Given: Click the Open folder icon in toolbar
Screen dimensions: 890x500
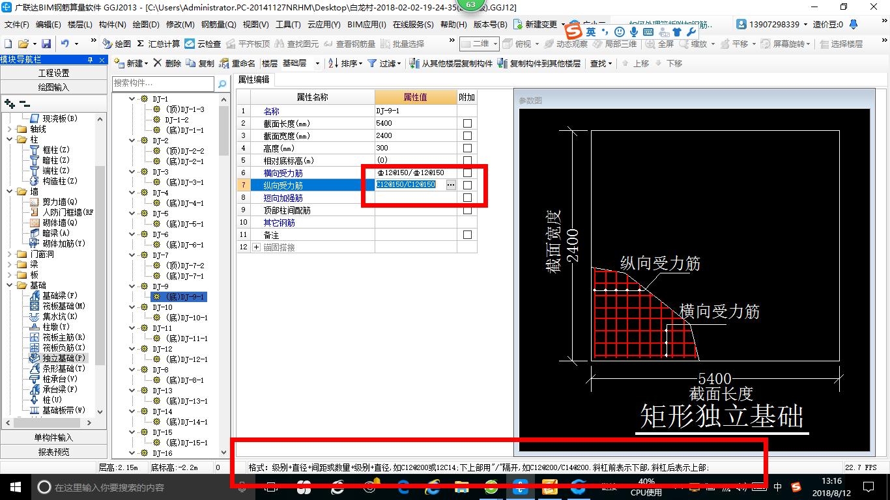Looking at the screenshot, I should click(23, 44).
